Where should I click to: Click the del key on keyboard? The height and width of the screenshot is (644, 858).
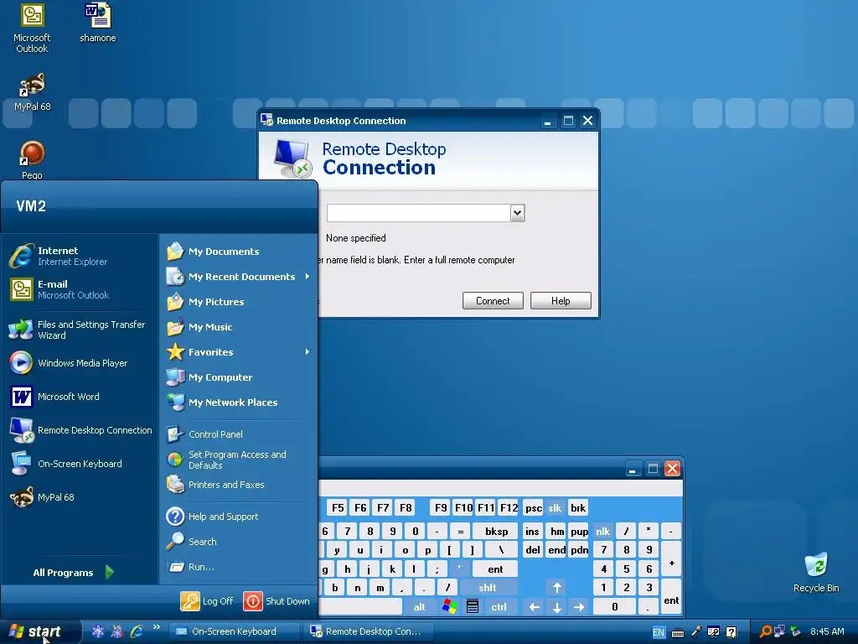[x=533, y=550]
